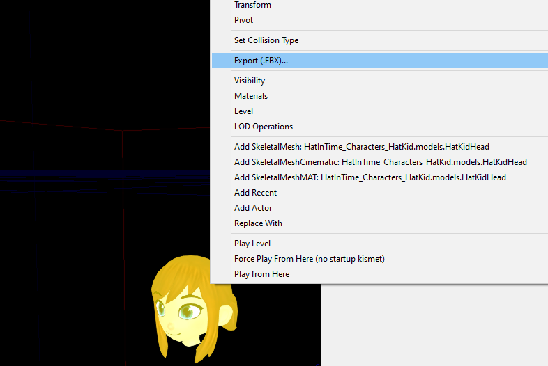548x366 pixels.
Task: Add SkeletalMeshCinematic HatKidHead actor
Action: [379, 162]
